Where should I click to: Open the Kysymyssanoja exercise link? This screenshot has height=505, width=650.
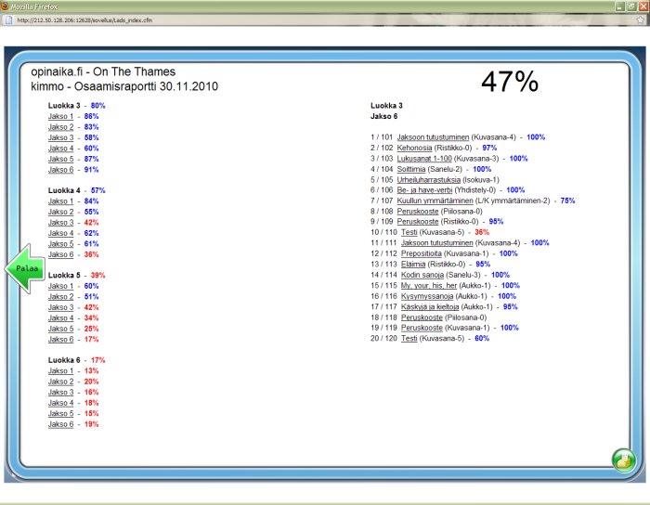(x=427, y=297)
